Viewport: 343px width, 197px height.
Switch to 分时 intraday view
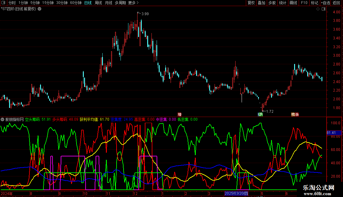click(12, 3)
